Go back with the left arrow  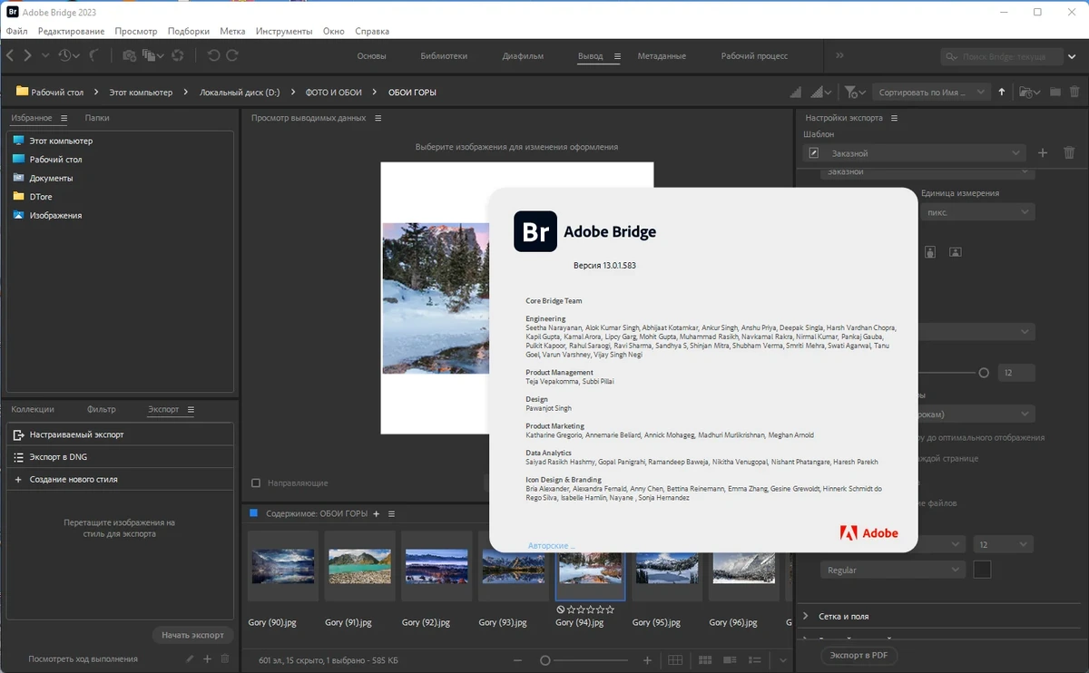tap(10, 56)
